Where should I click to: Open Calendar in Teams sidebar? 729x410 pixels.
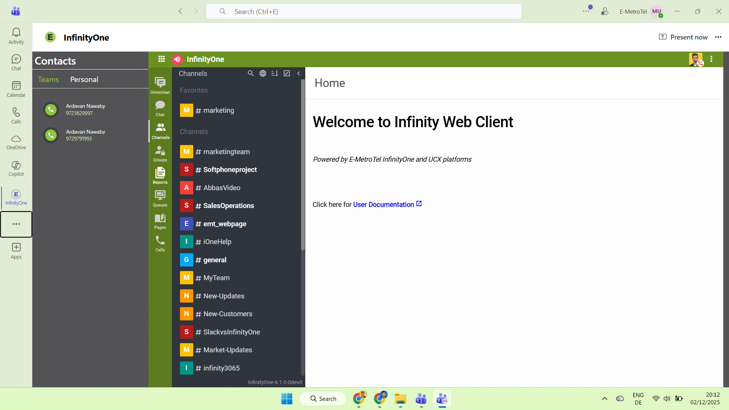click(16, 89)
